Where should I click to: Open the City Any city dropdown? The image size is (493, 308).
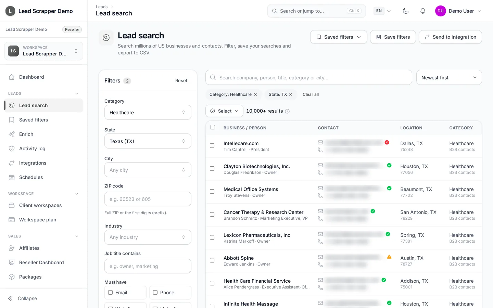(x=148, y=170)
